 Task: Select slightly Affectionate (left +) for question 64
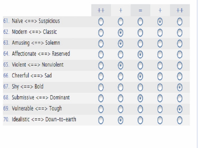120,55
